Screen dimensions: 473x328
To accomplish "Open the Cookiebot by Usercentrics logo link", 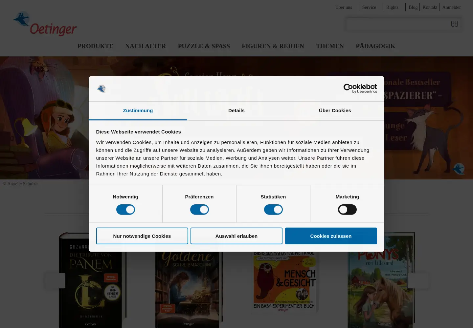I will [360, 88].
